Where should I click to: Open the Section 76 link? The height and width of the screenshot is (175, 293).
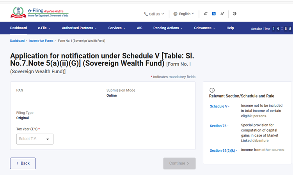(x=219, y=126)
